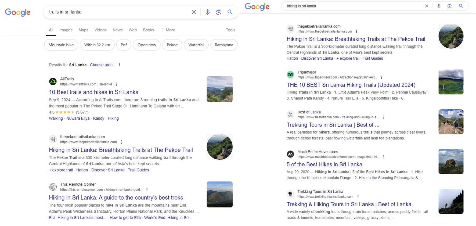Clear the 'hiking in sri lanka' query
The image size is (476, 226).
click(x=426, y=6)
